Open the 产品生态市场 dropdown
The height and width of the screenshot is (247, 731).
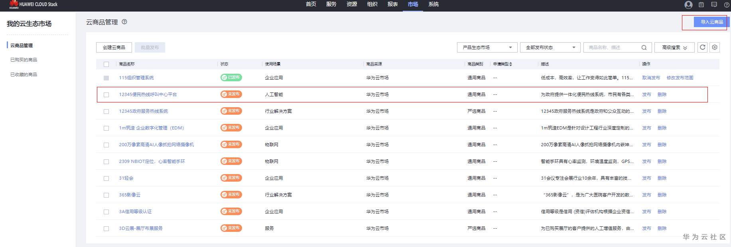click(487, 47)
